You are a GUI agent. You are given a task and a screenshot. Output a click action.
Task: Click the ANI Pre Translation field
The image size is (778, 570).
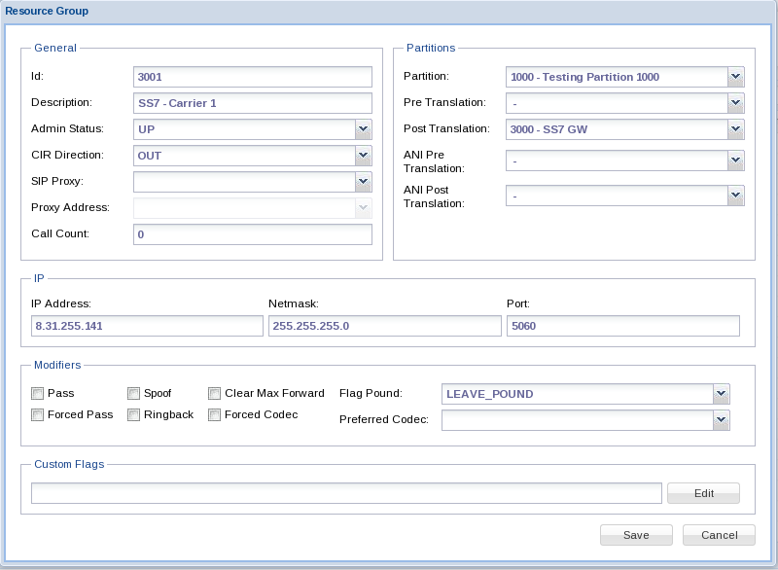pyautogui.click(x=618, y=160)
